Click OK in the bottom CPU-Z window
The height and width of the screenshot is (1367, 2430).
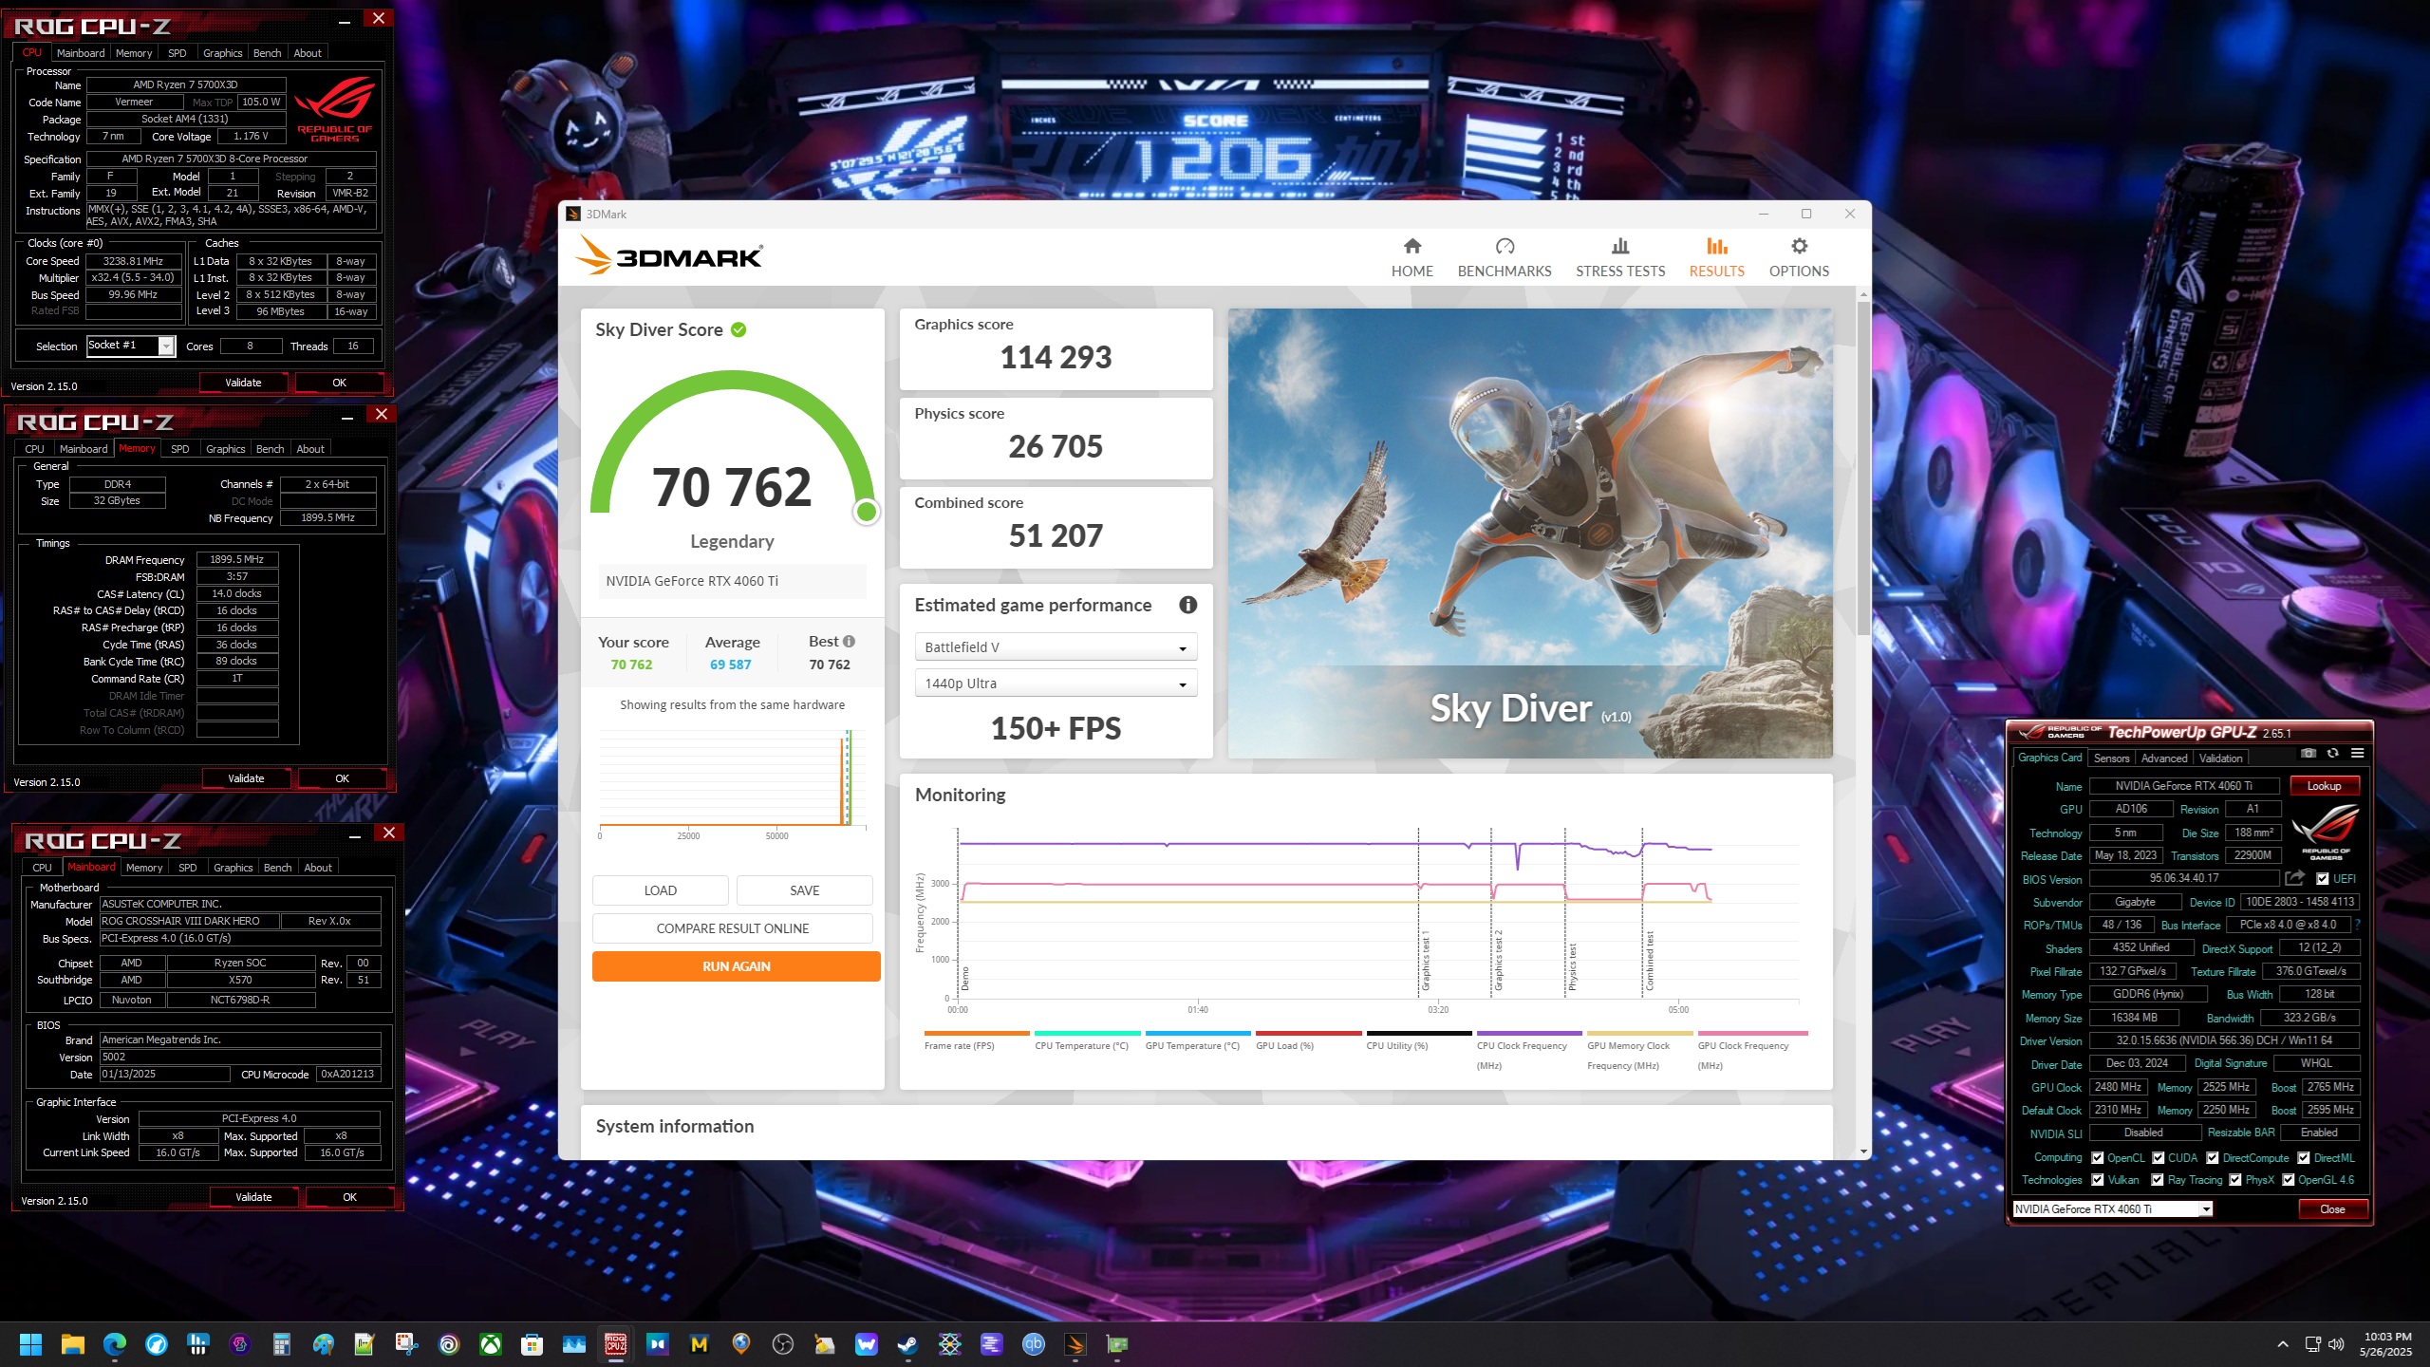point(349,1197)
